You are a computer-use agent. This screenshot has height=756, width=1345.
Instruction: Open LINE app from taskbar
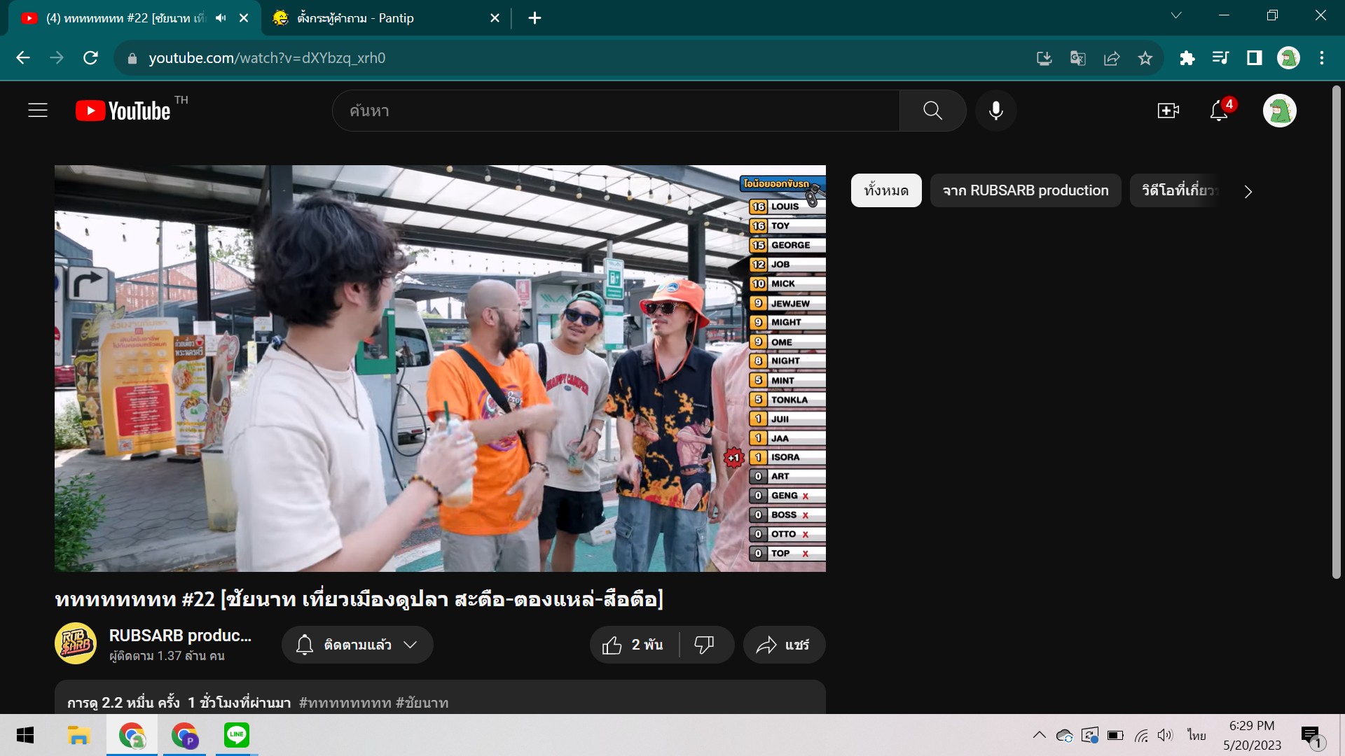point(237,735)
